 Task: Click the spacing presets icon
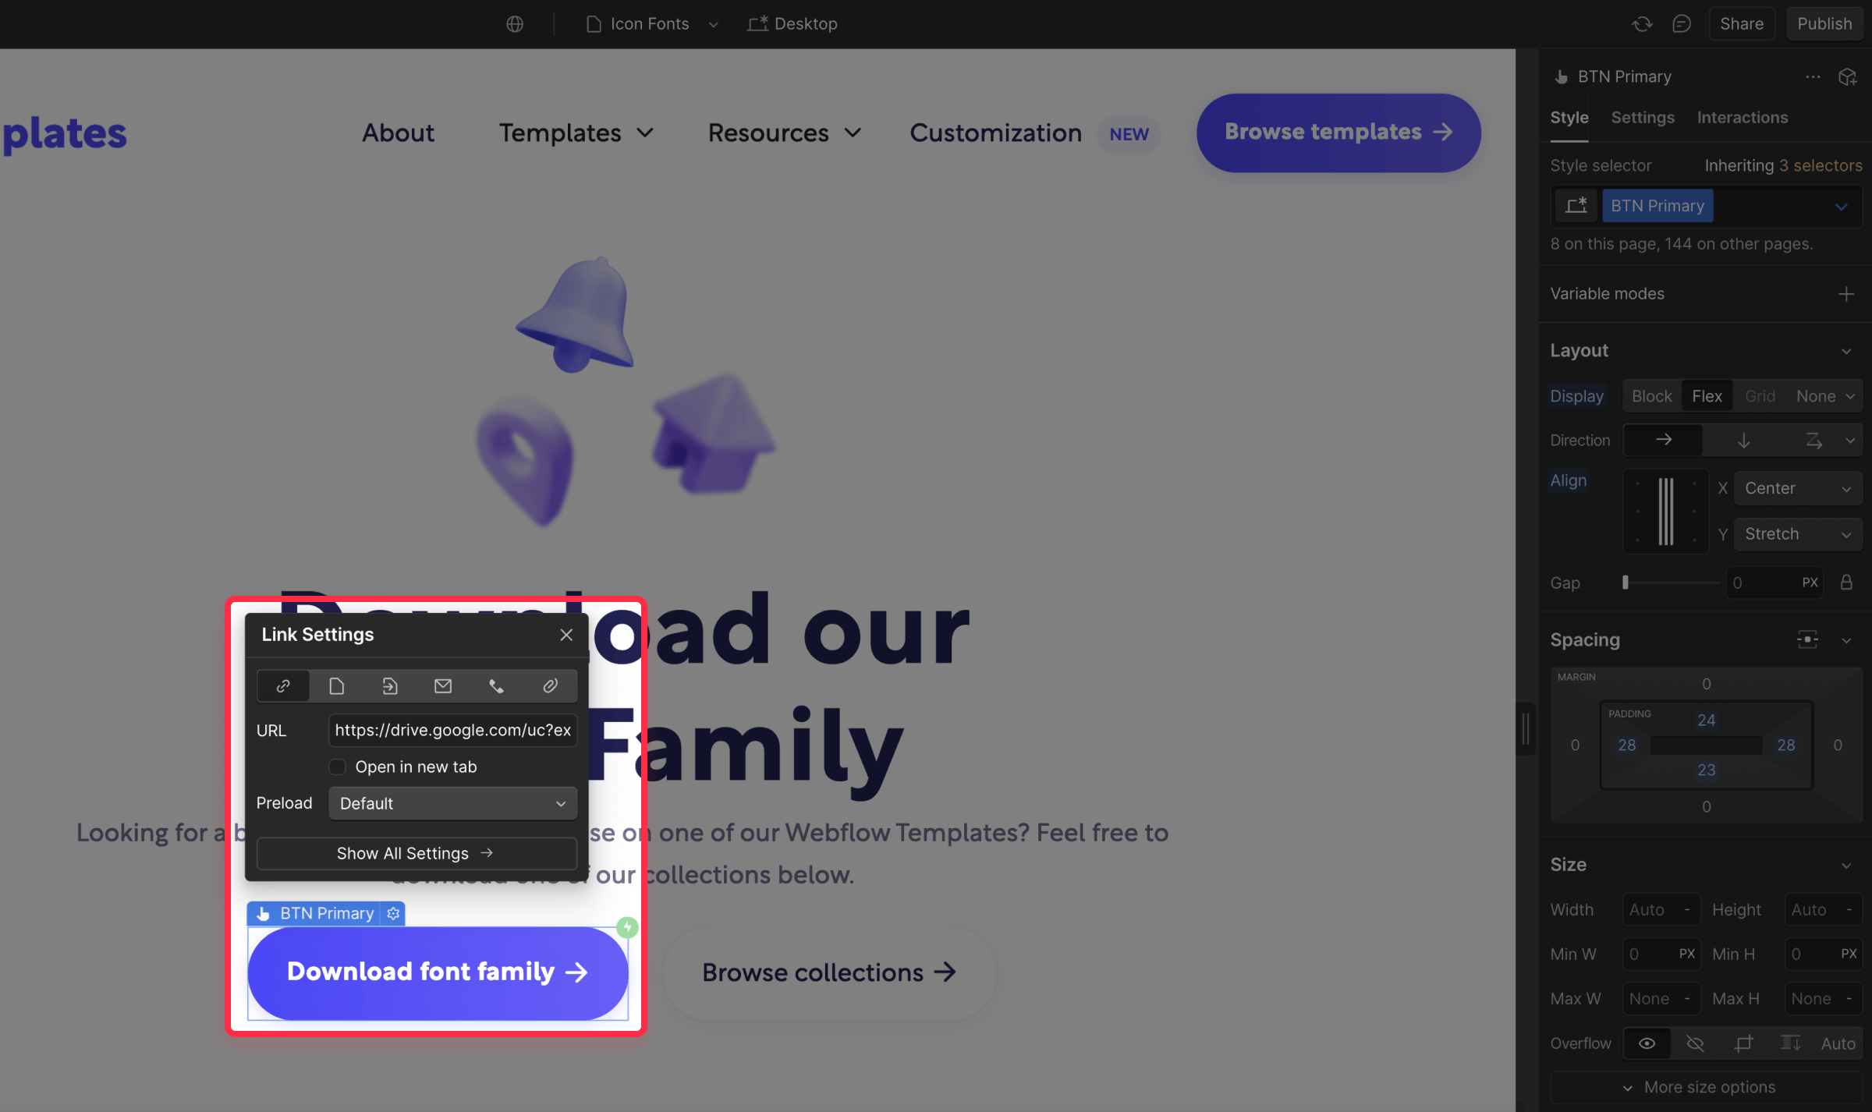coord(1806,640)
